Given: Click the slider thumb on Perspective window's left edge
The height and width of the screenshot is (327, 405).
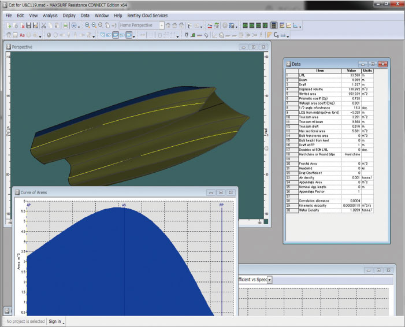Looking at the screenshot, I should (x=8, y=131).
